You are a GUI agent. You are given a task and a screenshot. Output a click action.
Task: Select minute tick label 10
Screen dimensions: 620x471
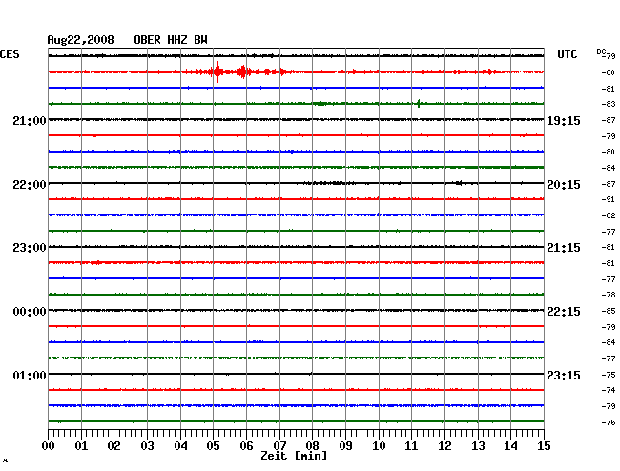[379, 445]
